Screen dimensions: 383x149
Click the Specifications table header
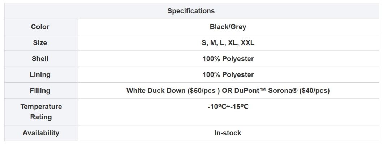191,11
